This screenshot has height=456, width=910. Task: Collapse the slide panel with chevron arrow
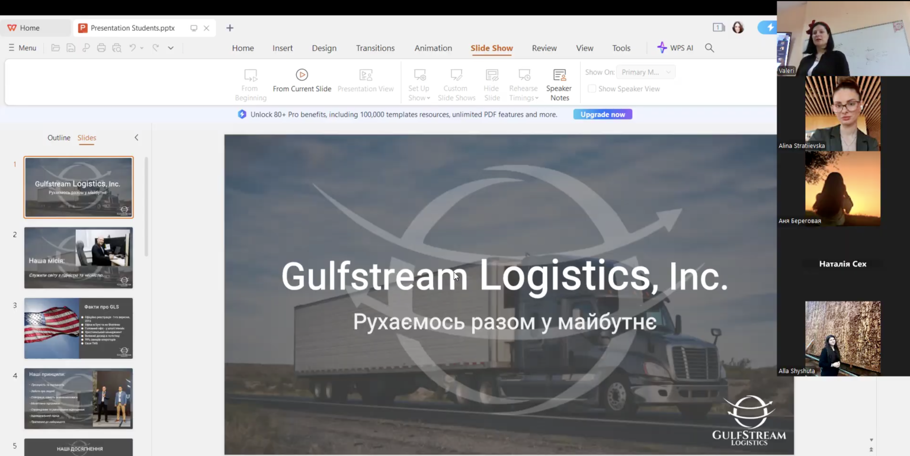pos(136,137)
